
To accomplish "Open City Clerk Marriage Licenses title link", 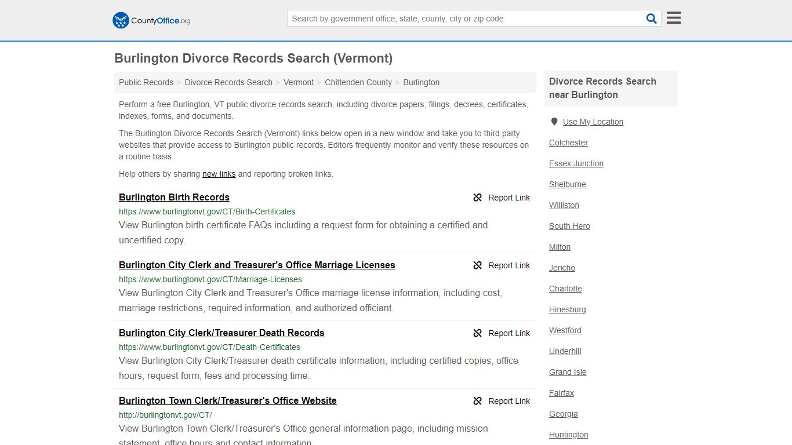I will click(x=257, y=265).
